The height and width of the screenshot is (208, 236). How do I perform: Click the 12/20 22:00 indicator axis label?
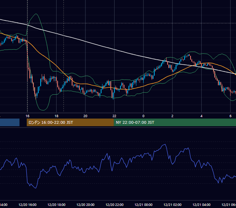pos(115,205)
